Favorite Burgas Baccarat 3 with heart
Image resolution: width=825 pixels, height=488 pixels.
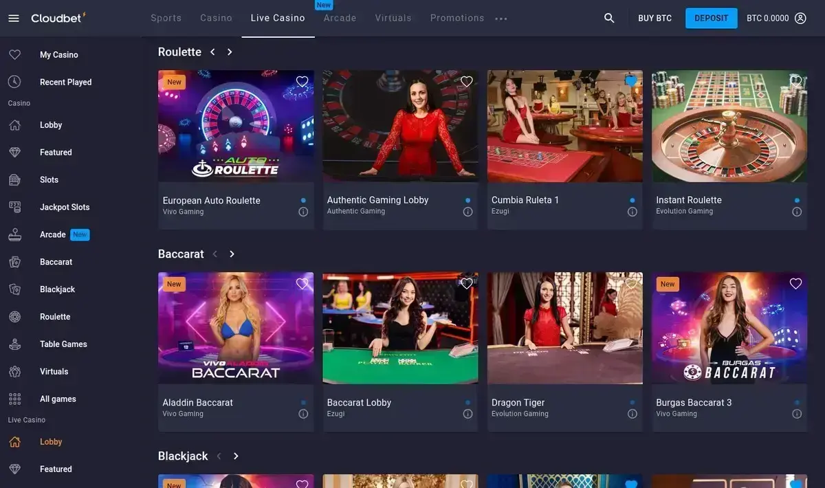point(795,284)
